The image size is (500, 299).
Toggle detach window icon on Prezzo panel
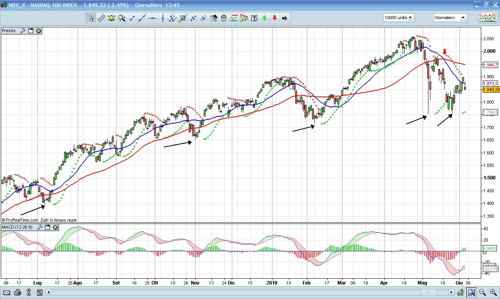(30, 30)
